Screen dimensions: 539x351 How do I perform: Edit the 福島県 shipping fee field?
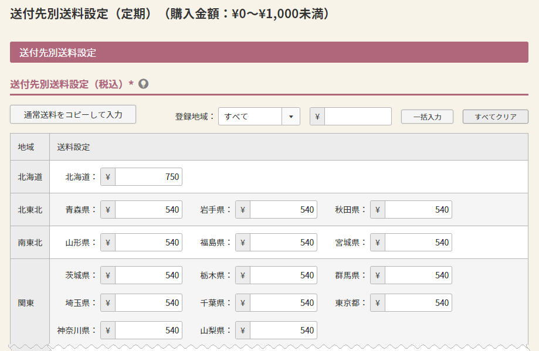pos(283,243)
